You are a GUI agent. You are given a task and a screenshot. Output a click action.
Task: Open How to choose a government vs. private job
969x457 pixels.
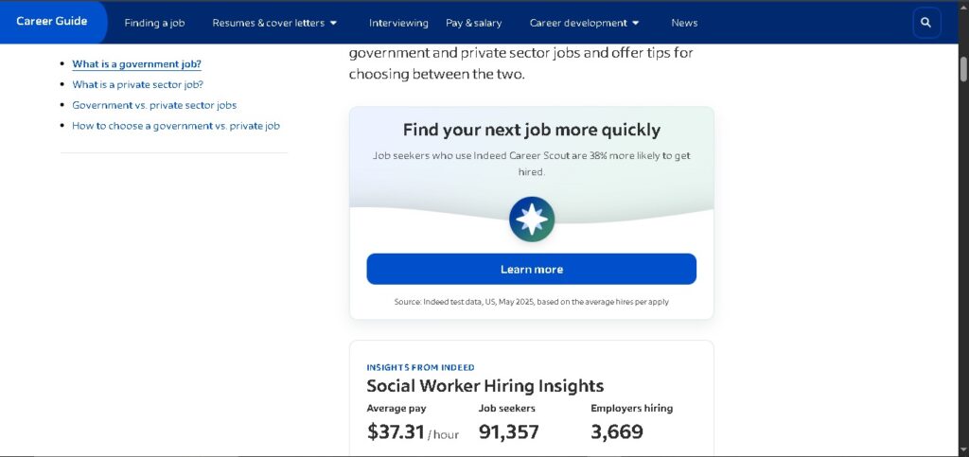click(x=176, y=125)
